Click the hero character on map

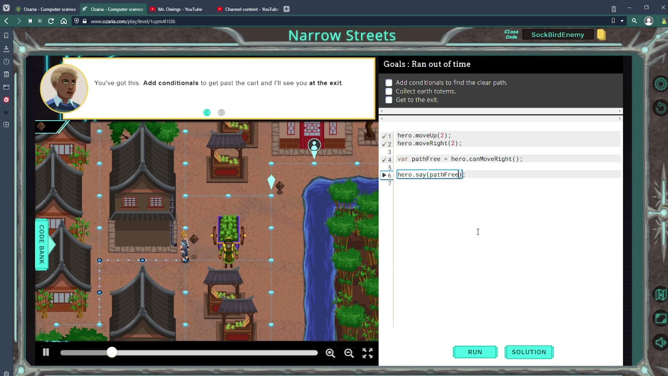click(185, 246)
